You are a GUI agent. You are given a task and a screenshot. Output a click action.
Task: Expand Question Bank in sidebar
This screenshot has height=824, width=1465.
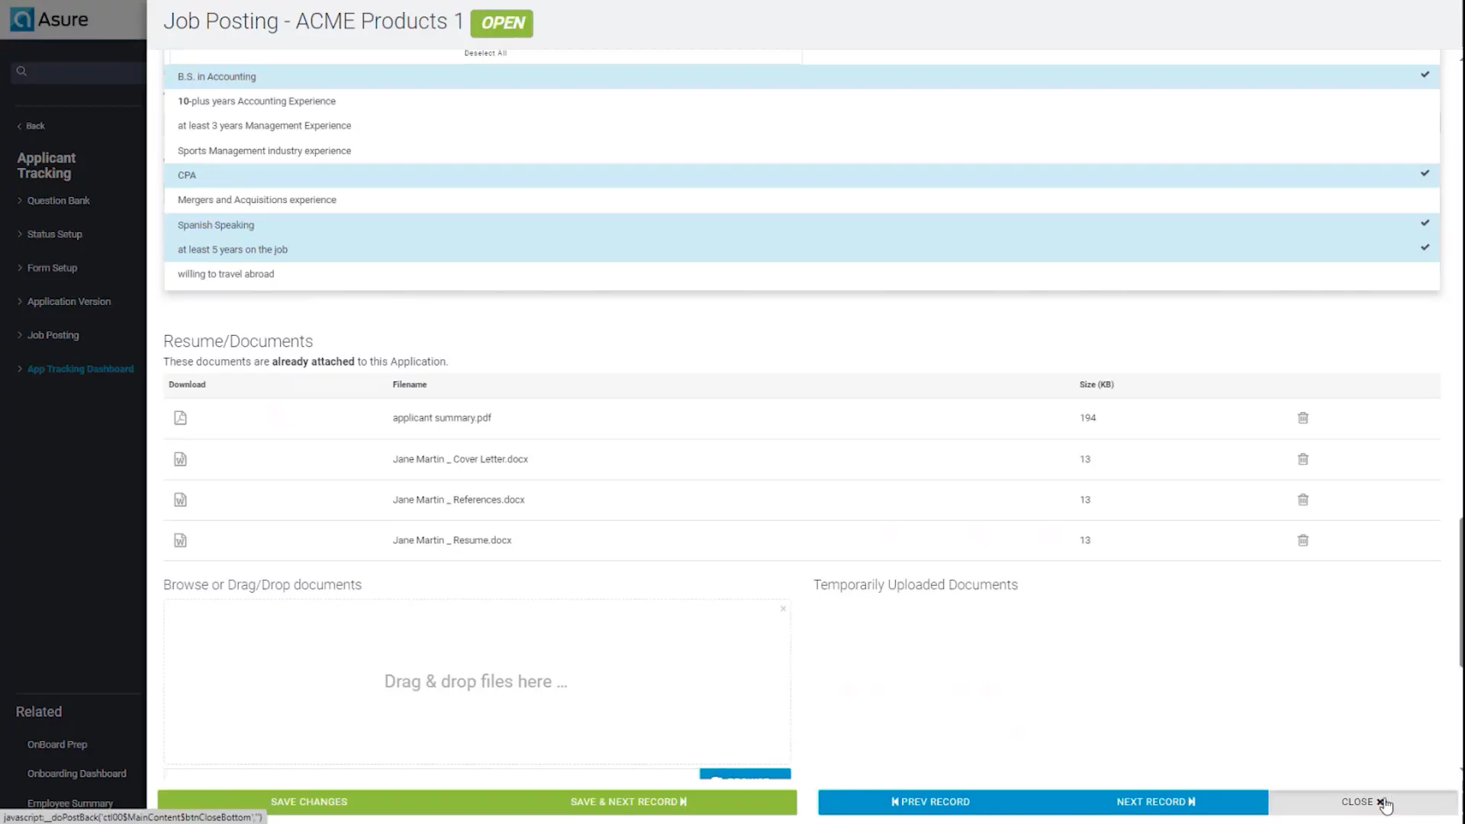pyautogui.click(x=58, y=201)
